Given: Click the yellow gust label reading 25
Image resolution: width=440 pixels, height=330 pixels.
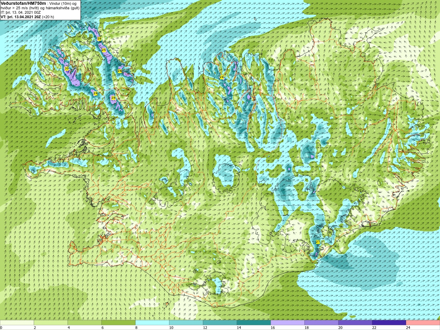Looking at the screenshot, I should 104,50.
